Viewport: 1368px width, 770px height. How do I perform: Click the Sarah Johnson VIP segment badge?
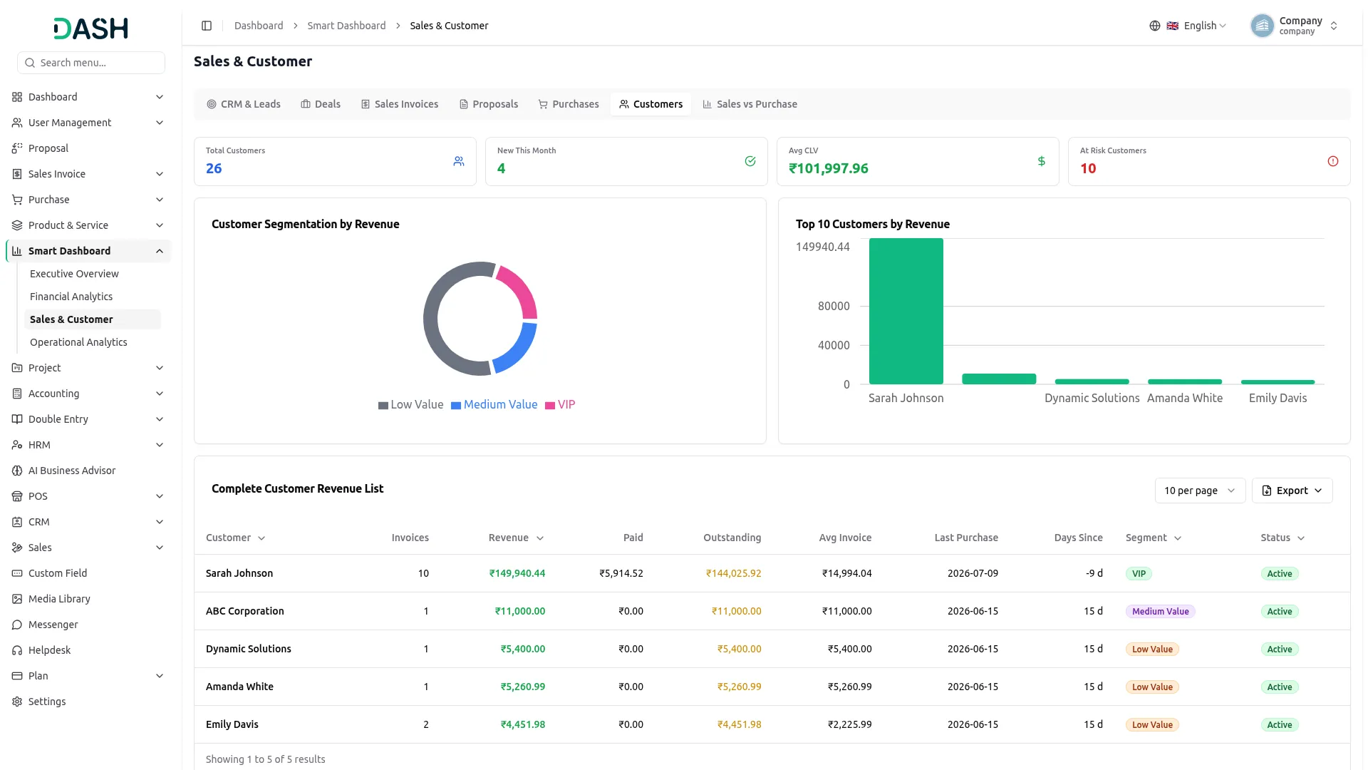(1139, 574)
